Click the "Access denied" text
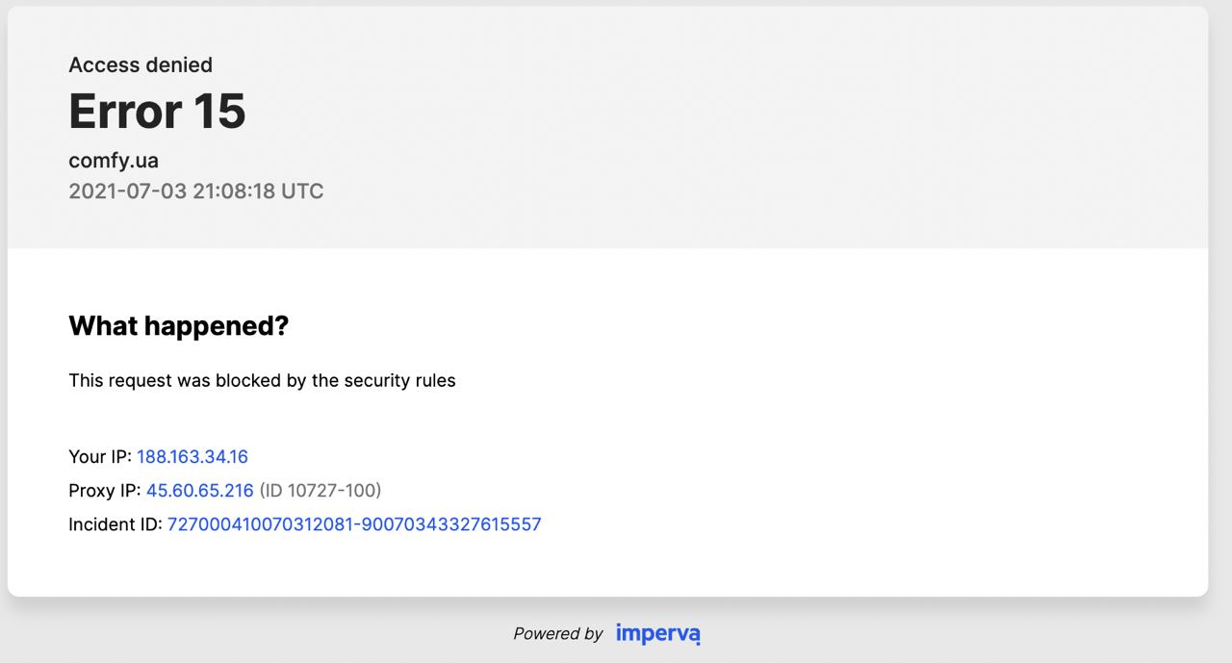This screenshot has width=1232, height=663. (141, 64)
